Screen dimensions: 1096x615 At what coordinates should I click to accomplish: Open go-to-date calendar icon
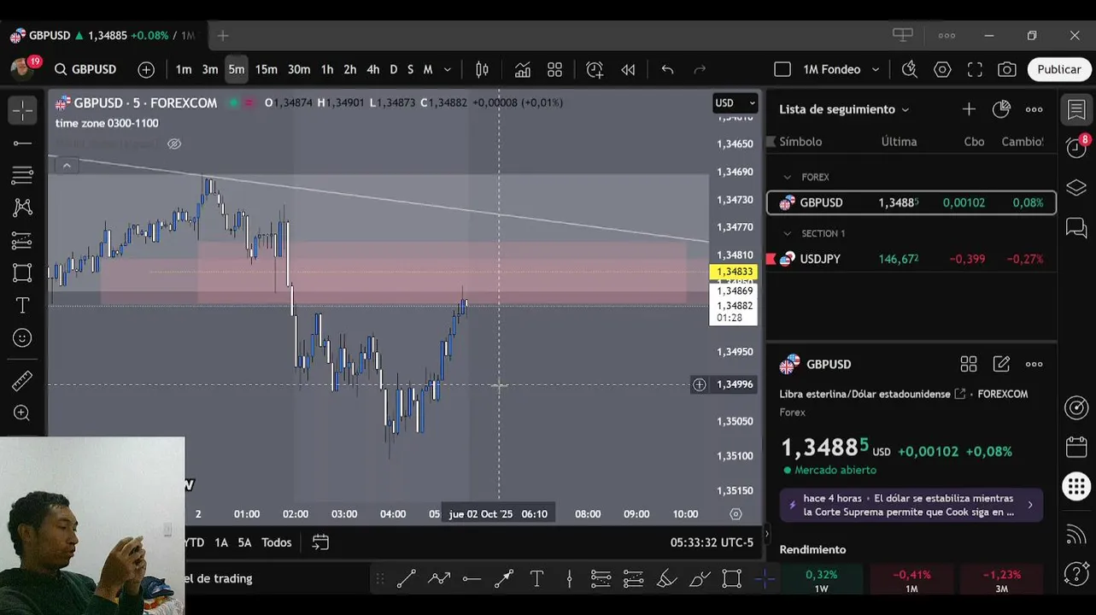click(x=320, y=542)
